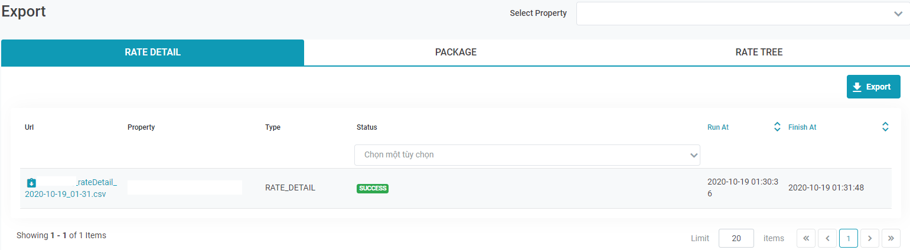This screenshot has height=250, width=910.
Task: Jump to last page double-right arrows
Action: point(891,238)
